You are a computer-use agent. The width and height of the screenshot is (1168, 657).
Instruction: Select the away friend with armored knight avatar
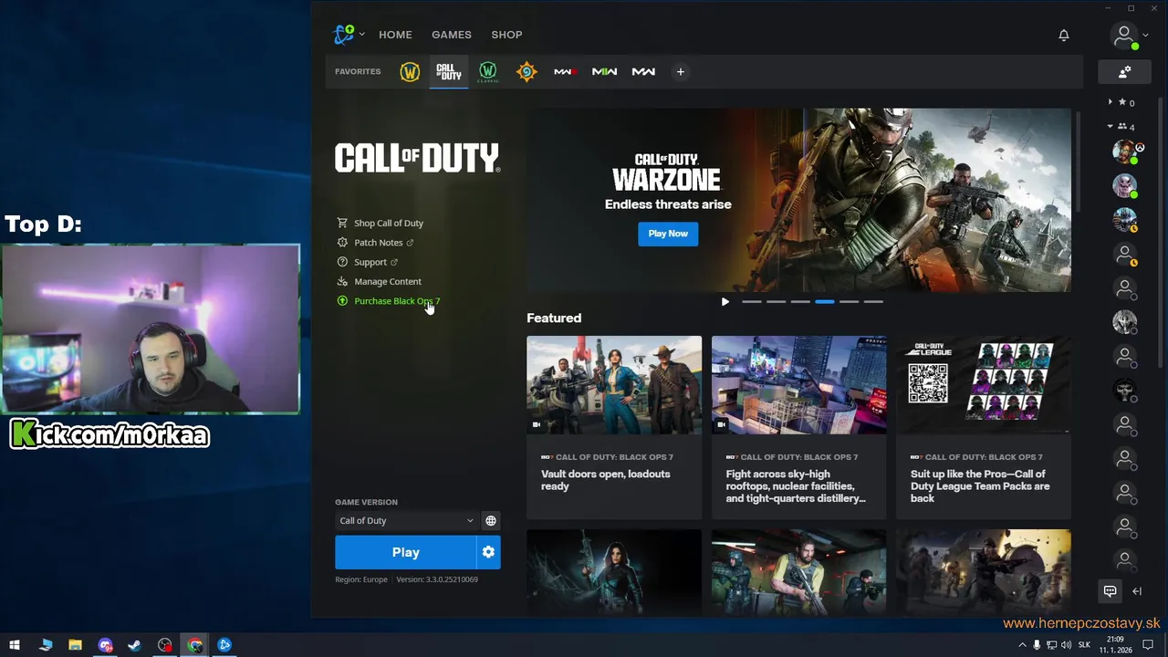[1125, 220]
